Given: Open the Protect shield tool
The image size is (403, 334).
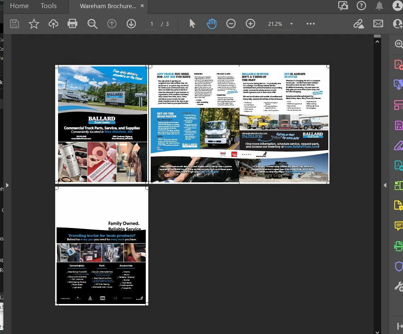Looking at the screenshot, I should (399, 266).
